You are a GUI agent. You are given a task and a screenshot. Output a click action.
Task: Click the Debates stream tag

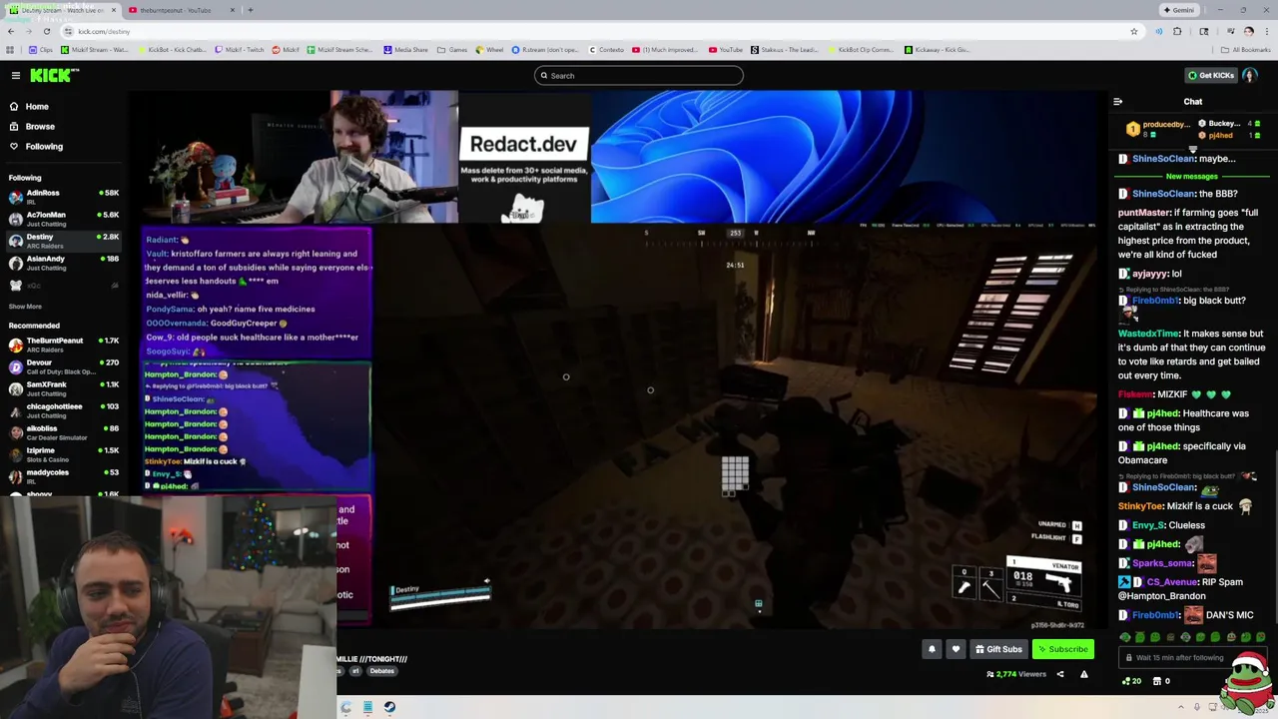381,671
